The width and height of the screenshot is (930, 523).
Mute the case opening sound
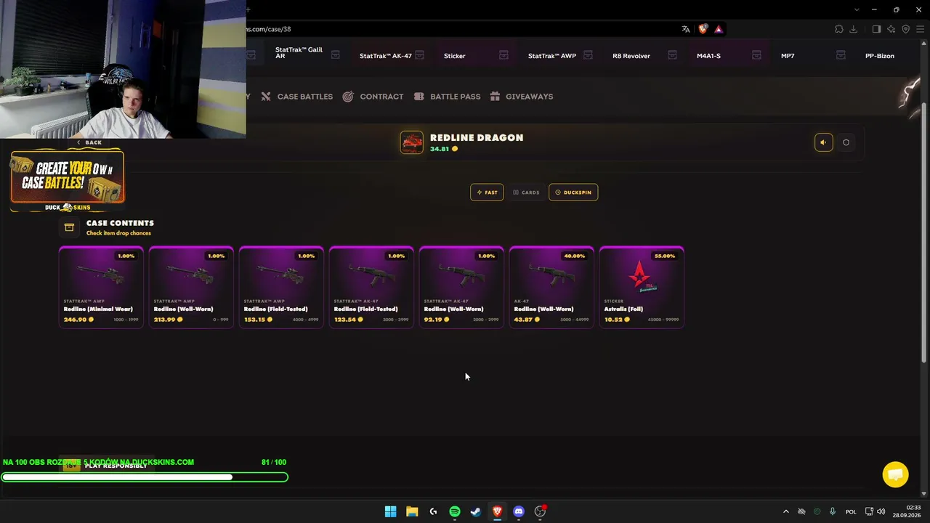pyautogui.click(x=823, y=142)
